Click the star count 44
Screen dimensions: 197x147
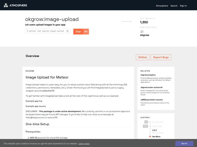(86, 32)
